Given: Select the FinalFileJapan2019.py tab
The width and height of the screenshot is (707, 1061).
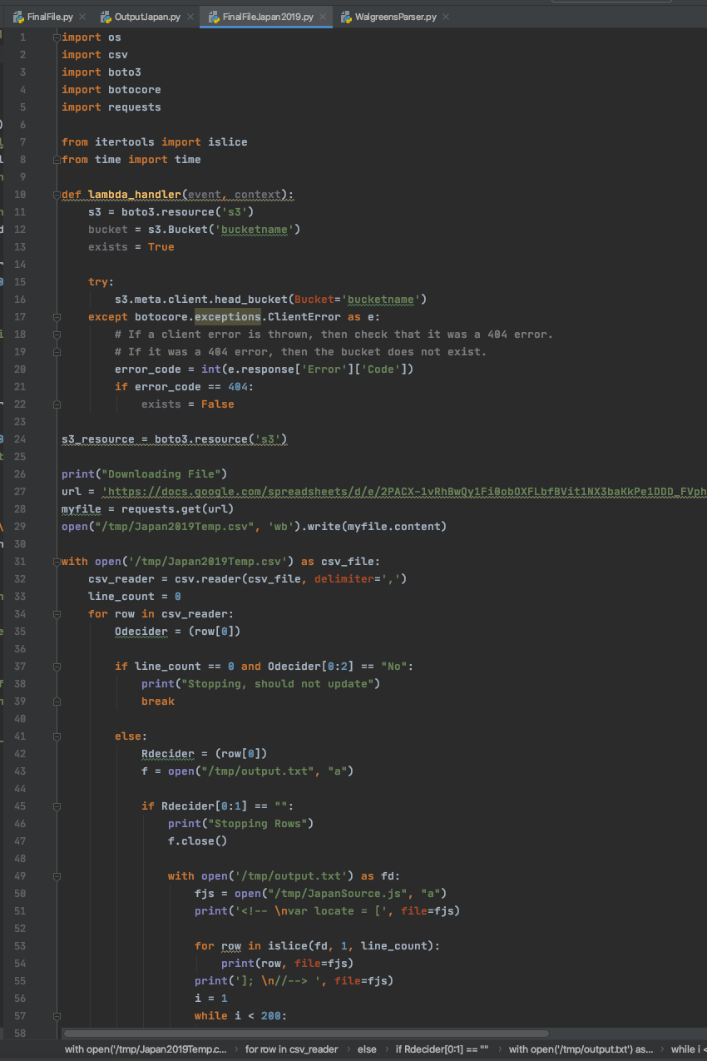Looking at the screenshot, I should 268,17.
